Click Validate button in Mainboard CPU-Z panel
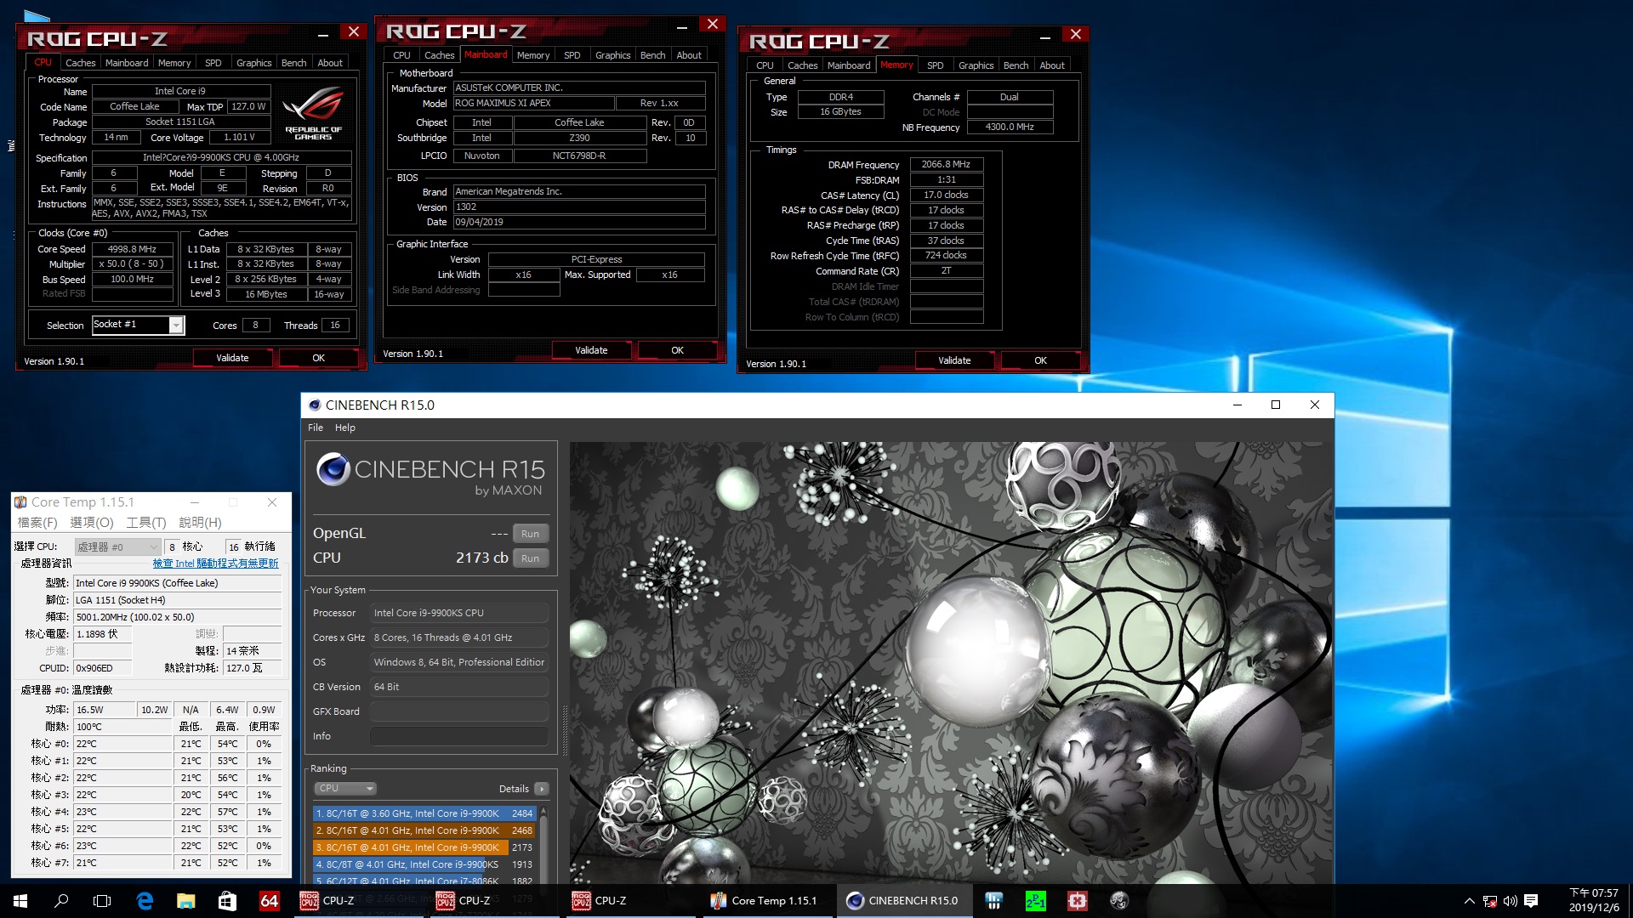The width and height of the screenshot is (1633, 918). click(x=591, y=351)
